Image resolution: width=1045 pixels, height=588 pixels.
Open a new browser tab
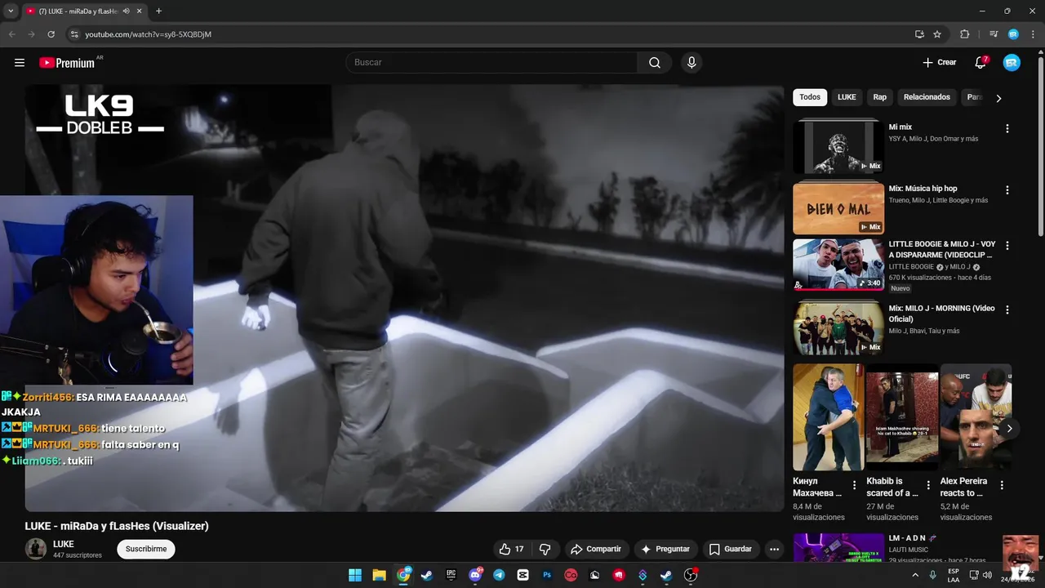pyautogui.click(x=158, y=11)
